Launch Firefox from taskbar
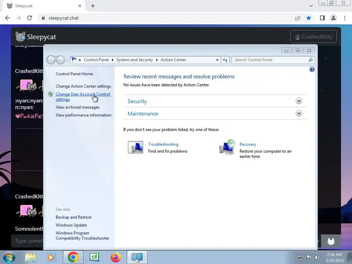352x264 pixels. [115, 257]
